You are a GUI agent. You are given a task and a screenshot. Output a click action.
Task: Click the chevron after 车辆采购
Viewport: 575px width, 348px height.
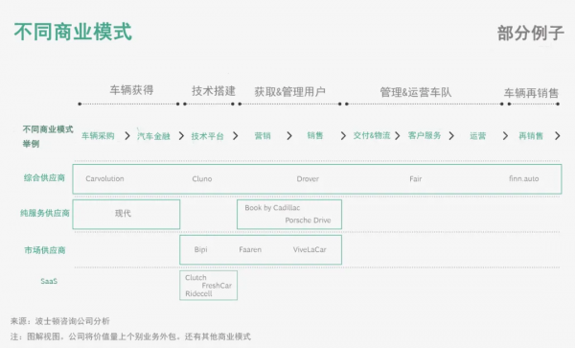(127, 136)
